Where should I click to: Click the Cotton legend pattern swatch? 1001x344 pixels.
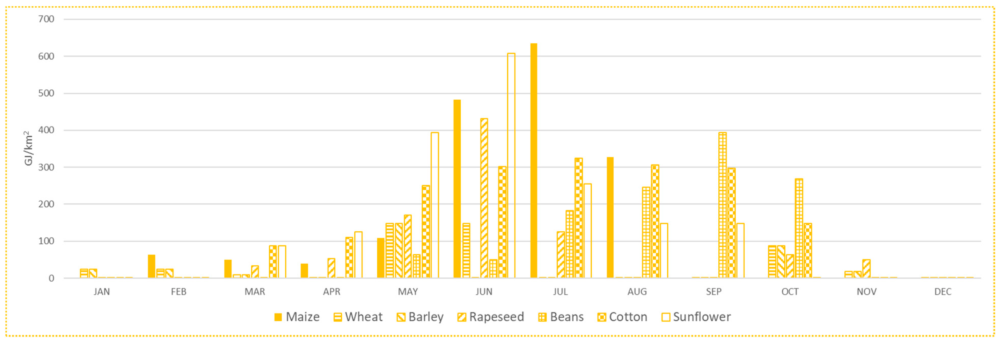click(x=602, y=317)
